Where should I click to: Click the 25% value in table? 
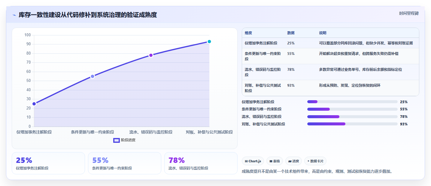click(x=291, y=43)
